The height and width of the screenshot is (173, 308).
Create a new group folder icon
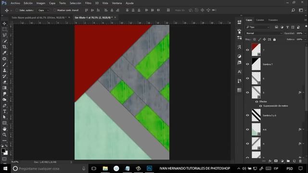click(288, 161)
